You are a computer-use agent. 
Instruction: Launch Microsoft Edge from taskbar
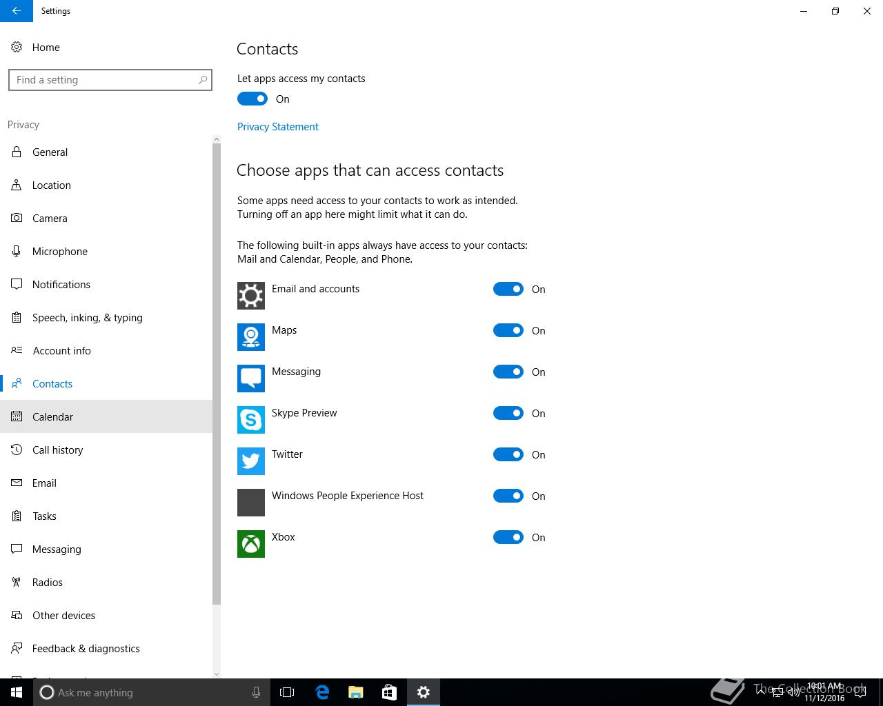(321, 692)
